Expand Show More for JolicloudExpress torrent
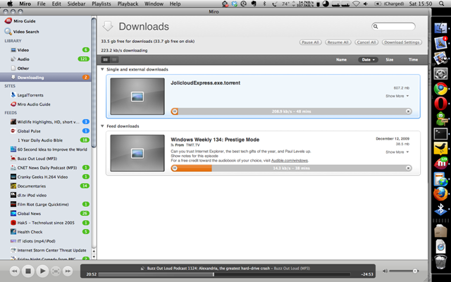This screenshot has width=451, height=282. click(x=397, y=95)
